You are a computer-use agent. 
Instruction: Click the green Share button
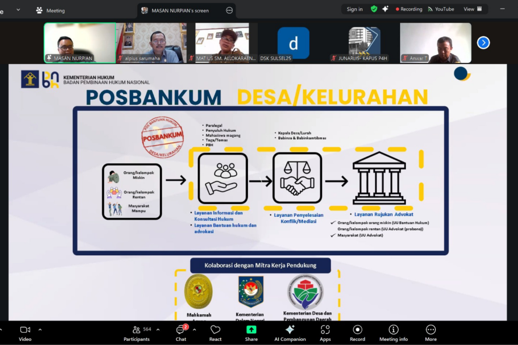(251, 332)
